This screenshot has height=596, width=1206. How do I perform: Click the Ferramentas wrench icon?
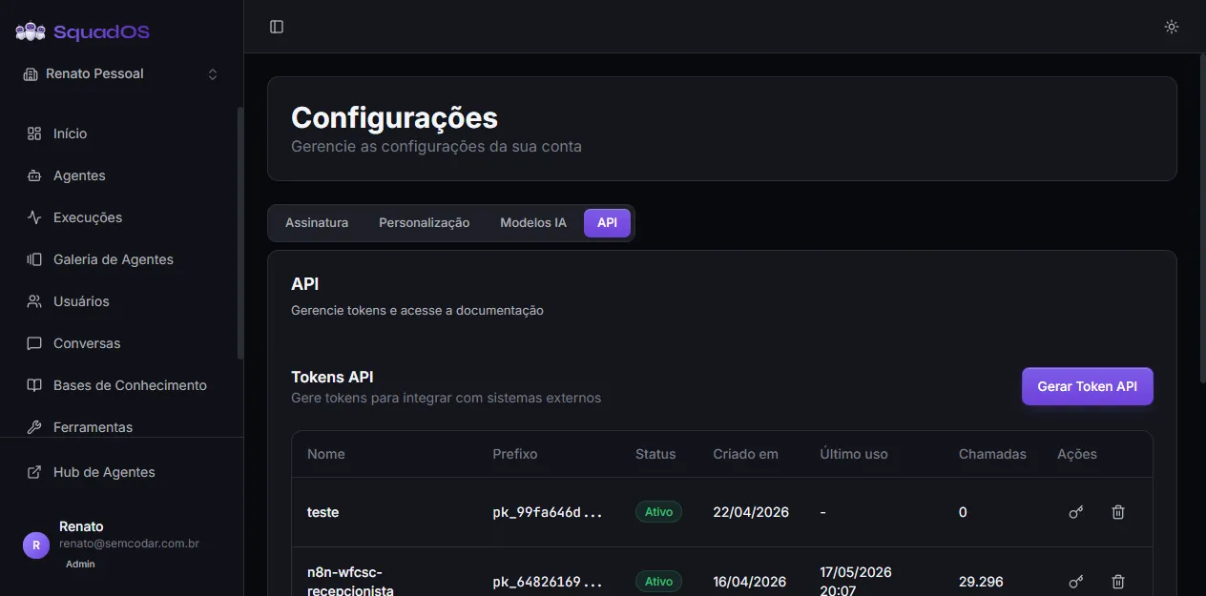coord(34,427)
